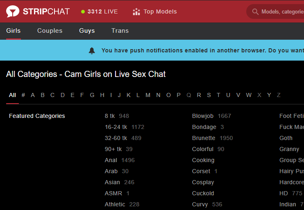Viewport: 304px width, 210px height.
Task: Filter categories by letter A
Action: pos(33,95)
